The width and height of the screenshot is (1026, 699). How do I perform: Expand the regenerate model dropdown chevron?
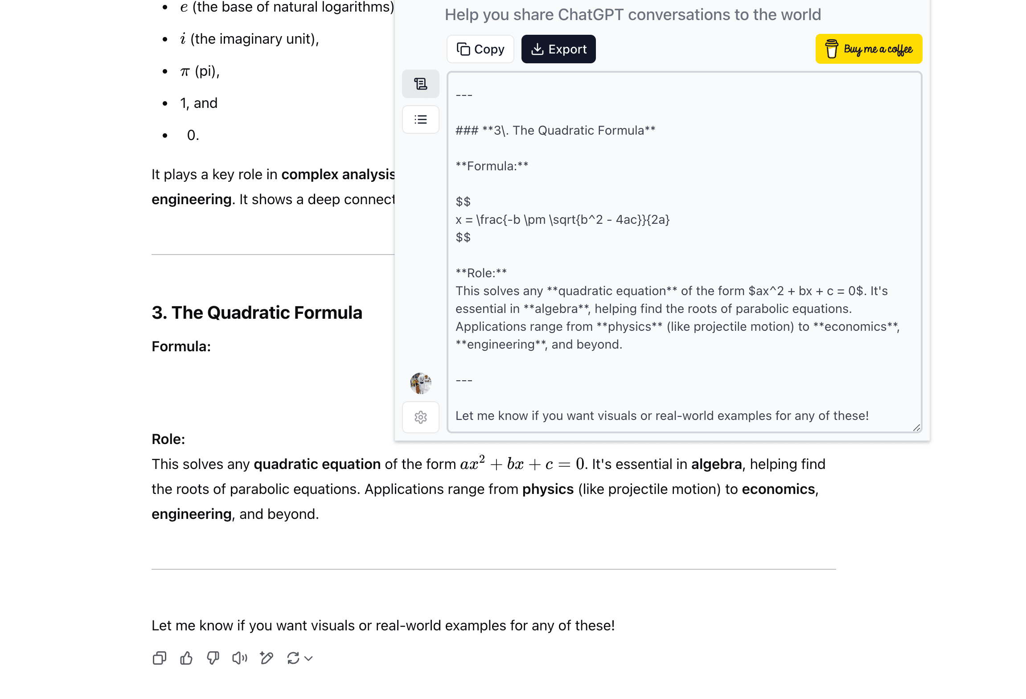[x=308, y=658]
